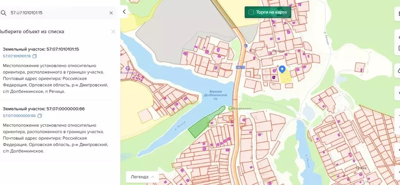Click the purple 'Ясной берег' place icon
The image size is (400, 185).
(128, 68)
